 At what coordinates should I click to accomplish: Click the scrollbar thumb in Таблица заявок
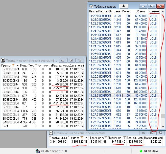(163, 116)
